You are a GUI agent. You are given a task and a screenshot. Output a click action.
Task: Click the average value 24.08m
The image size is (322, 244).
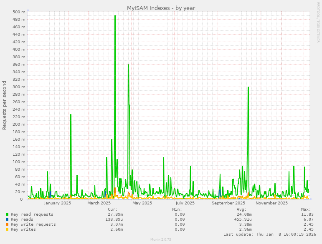click(244, 214)
